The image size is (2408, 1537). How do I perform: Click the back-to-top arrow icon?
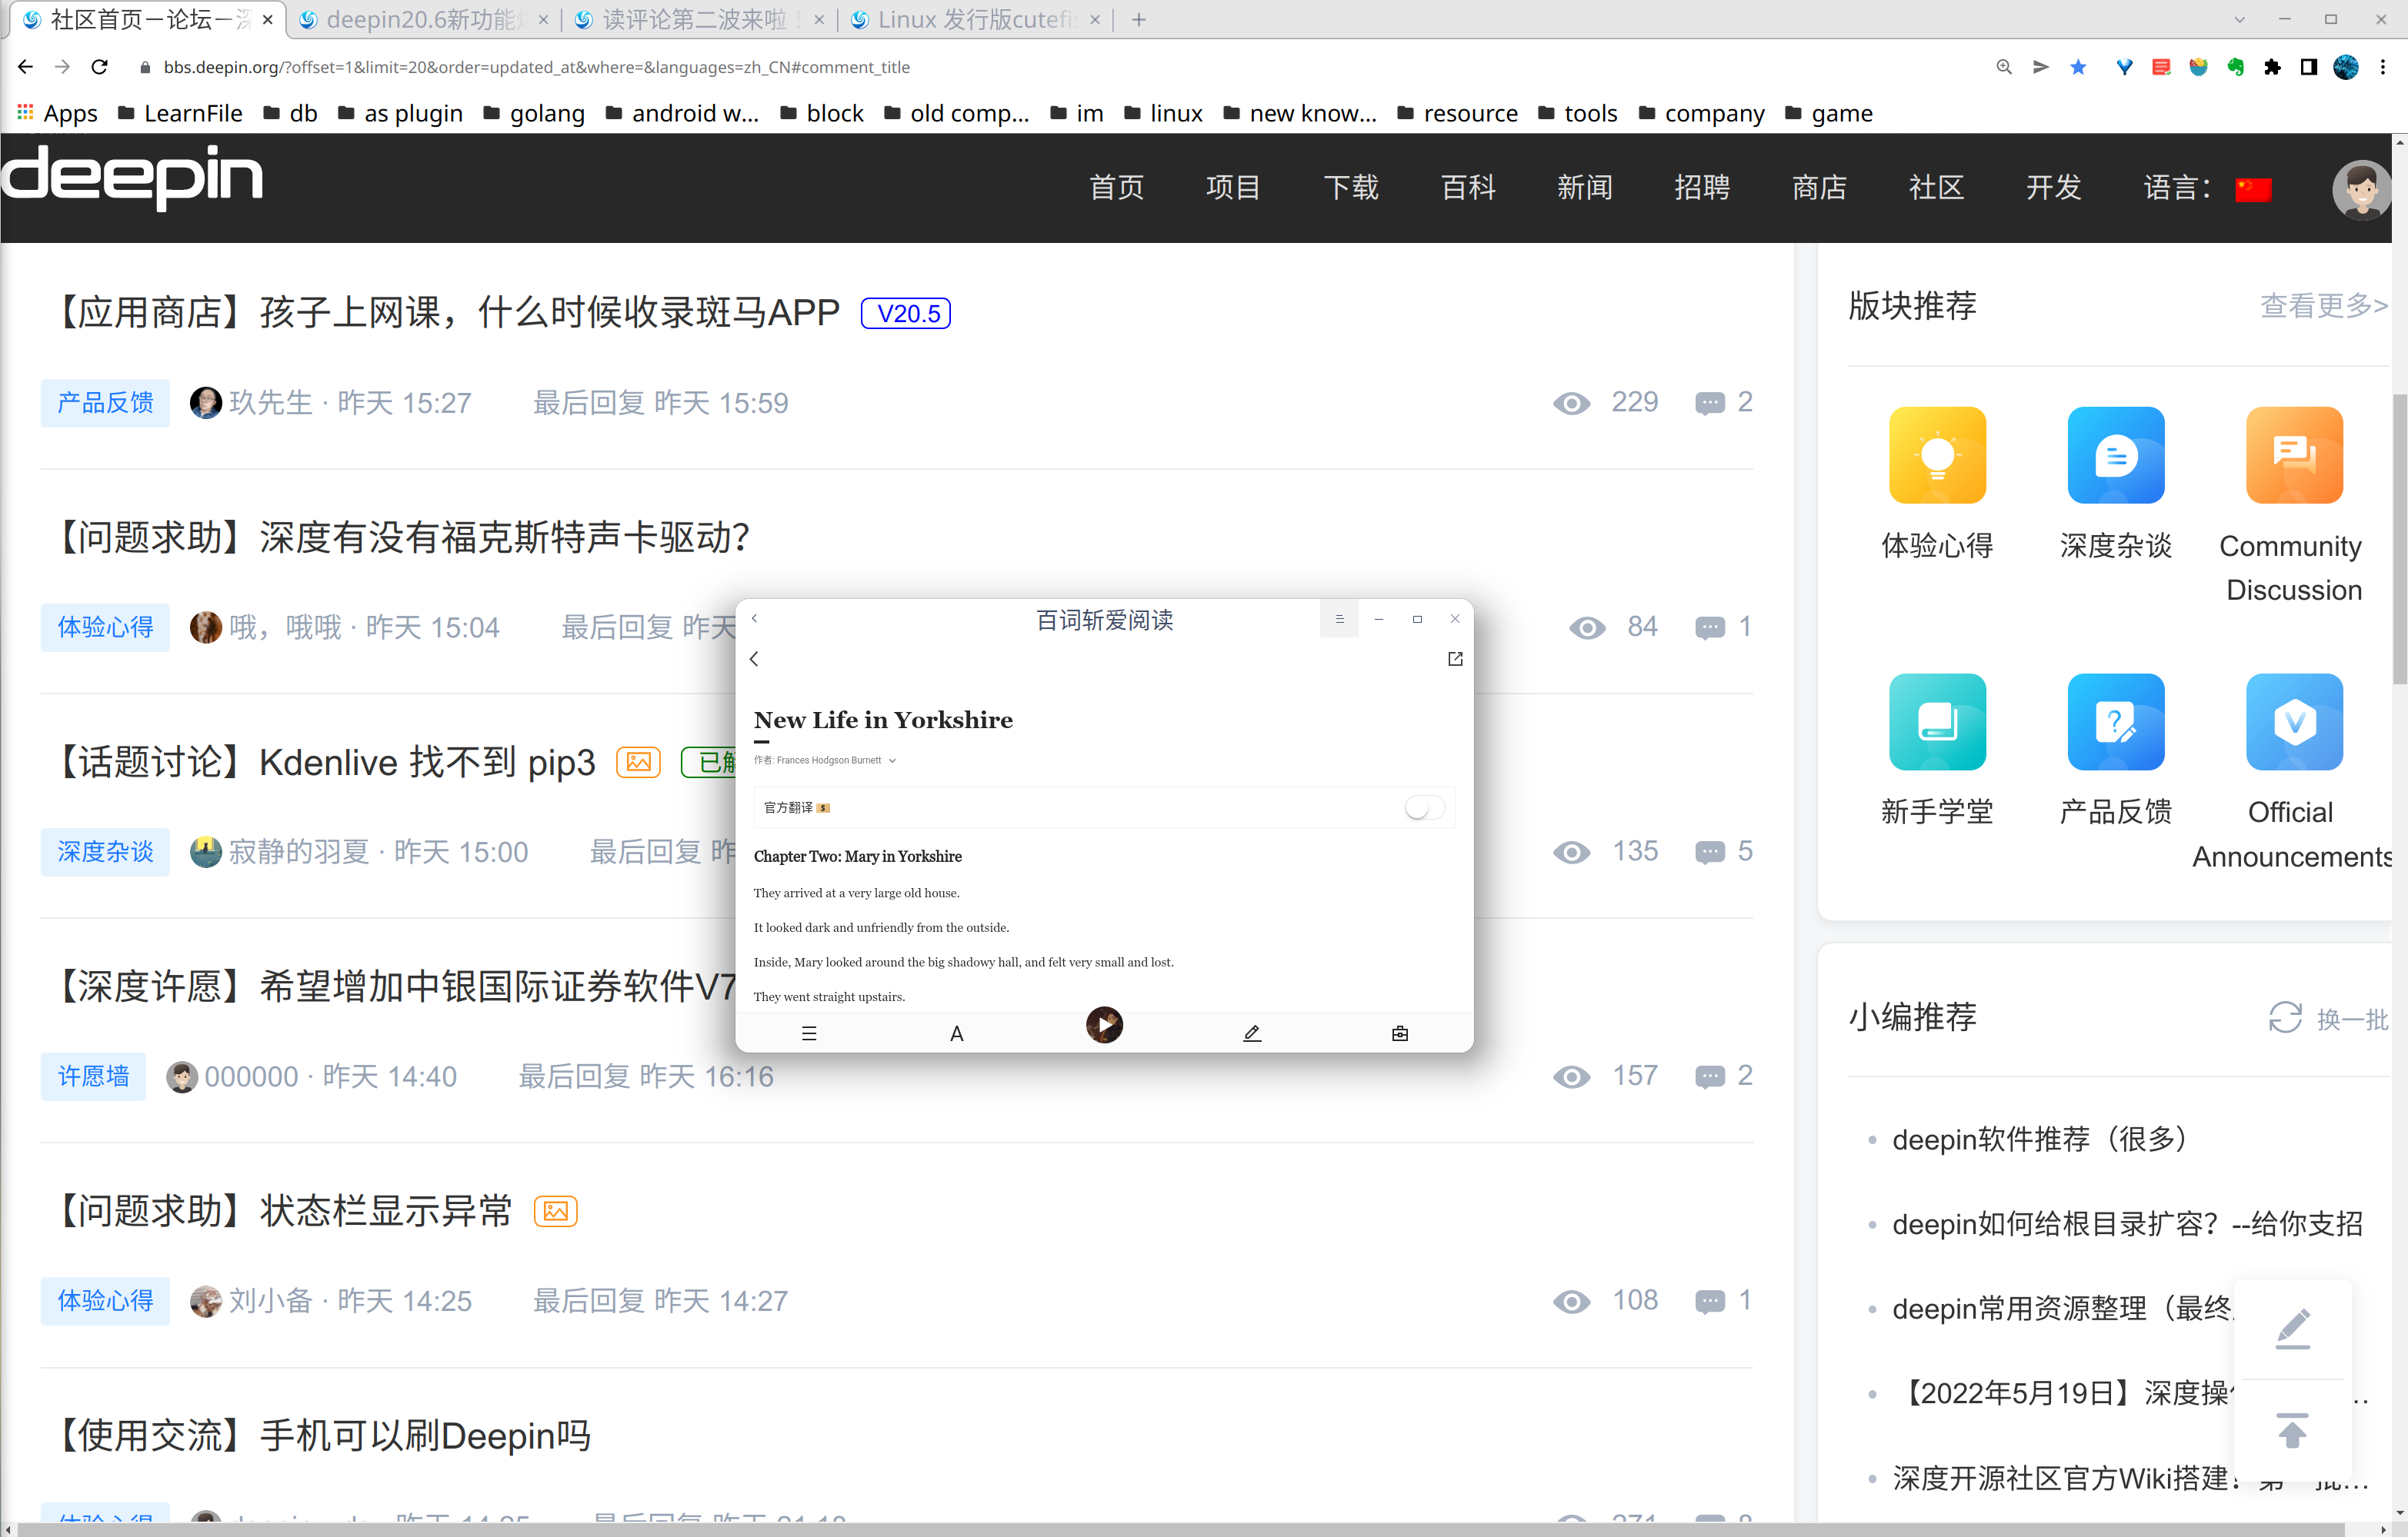[2292, 1431]
